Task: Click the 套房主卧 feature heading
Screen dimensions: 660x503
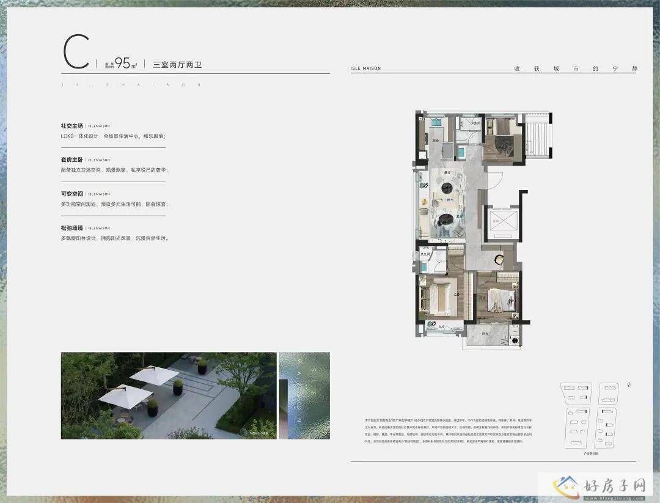Action: pyautogui.click(x=71, y=160)
